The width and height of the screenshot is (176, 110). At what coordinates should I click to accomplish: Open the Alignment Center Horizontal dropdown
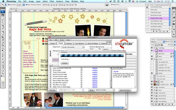click(x=73, y=47)
